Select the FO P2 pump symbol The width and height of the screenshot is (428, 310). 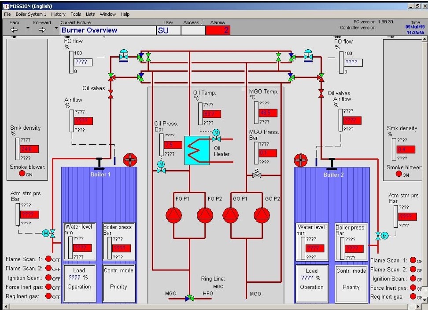[x=205, y=215]
